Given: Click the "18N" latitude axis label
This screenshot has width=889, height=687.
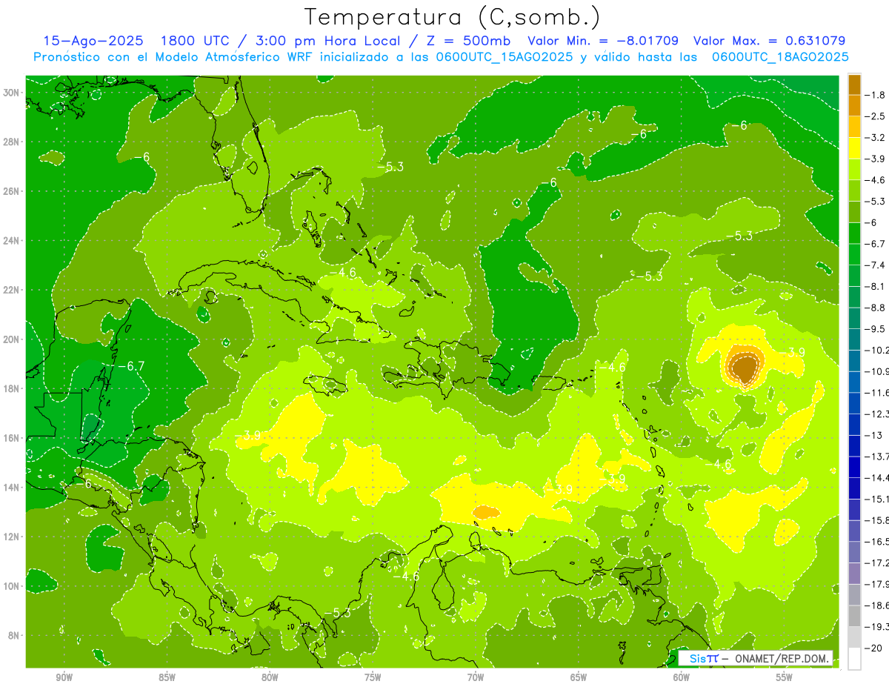Looking at the screenshot, I should pos(12,389).
